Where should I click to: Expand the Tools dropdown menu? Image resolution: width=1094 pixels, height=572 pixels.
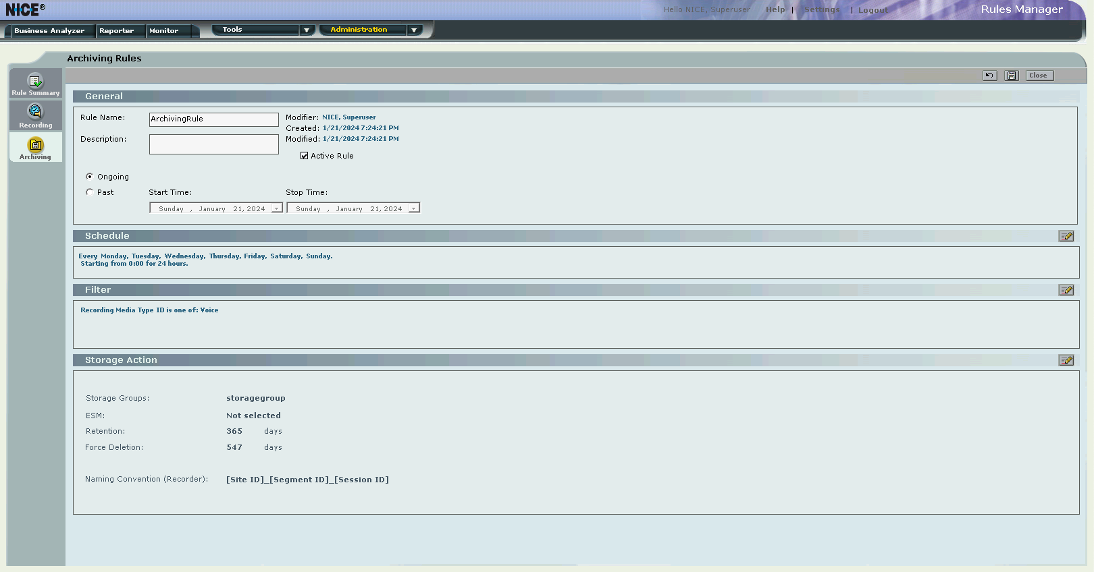tap(306, 30)
